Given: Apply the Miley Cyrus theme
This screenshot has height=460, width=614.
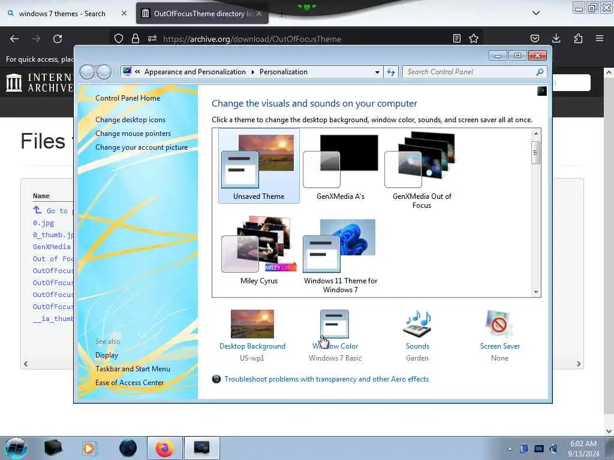Looking at the screenshot, I should pyautogui.click(x=259, y=250).
